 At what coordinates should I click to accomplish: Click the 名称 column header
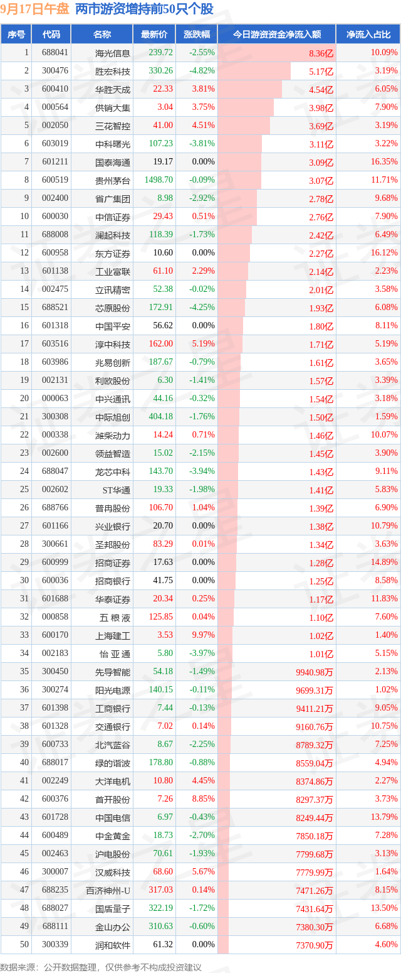pyautogui.click(x=102, y=35)
